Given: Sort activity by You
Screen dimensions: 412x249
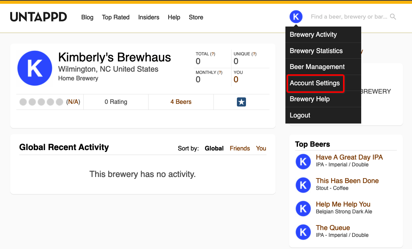Looking at the screenshot, I should coord(261,149).
